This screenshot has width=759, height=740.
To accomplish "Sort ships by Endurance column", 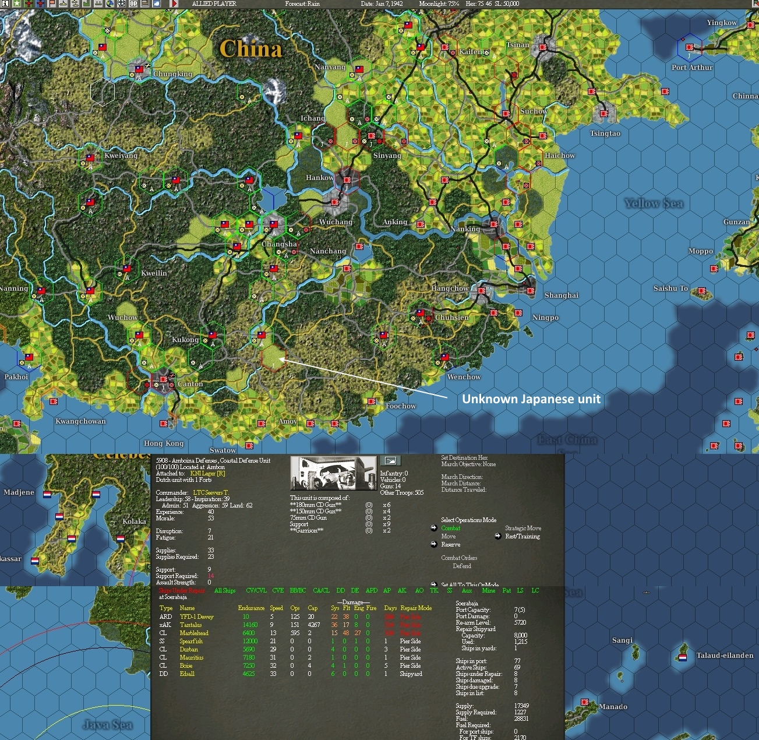I will click(251, 608).
